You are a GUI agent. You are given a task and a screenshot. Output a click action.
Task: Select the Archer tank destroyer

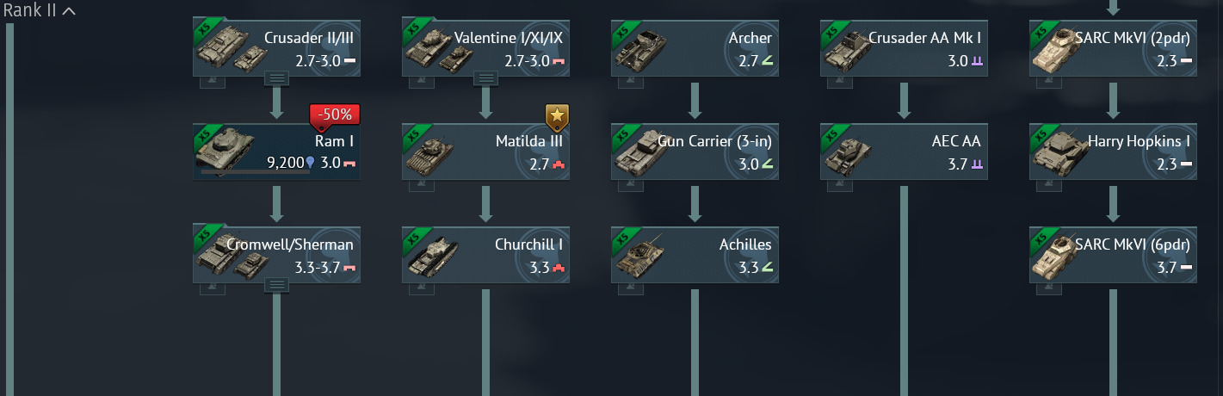(x=695, y=48)
